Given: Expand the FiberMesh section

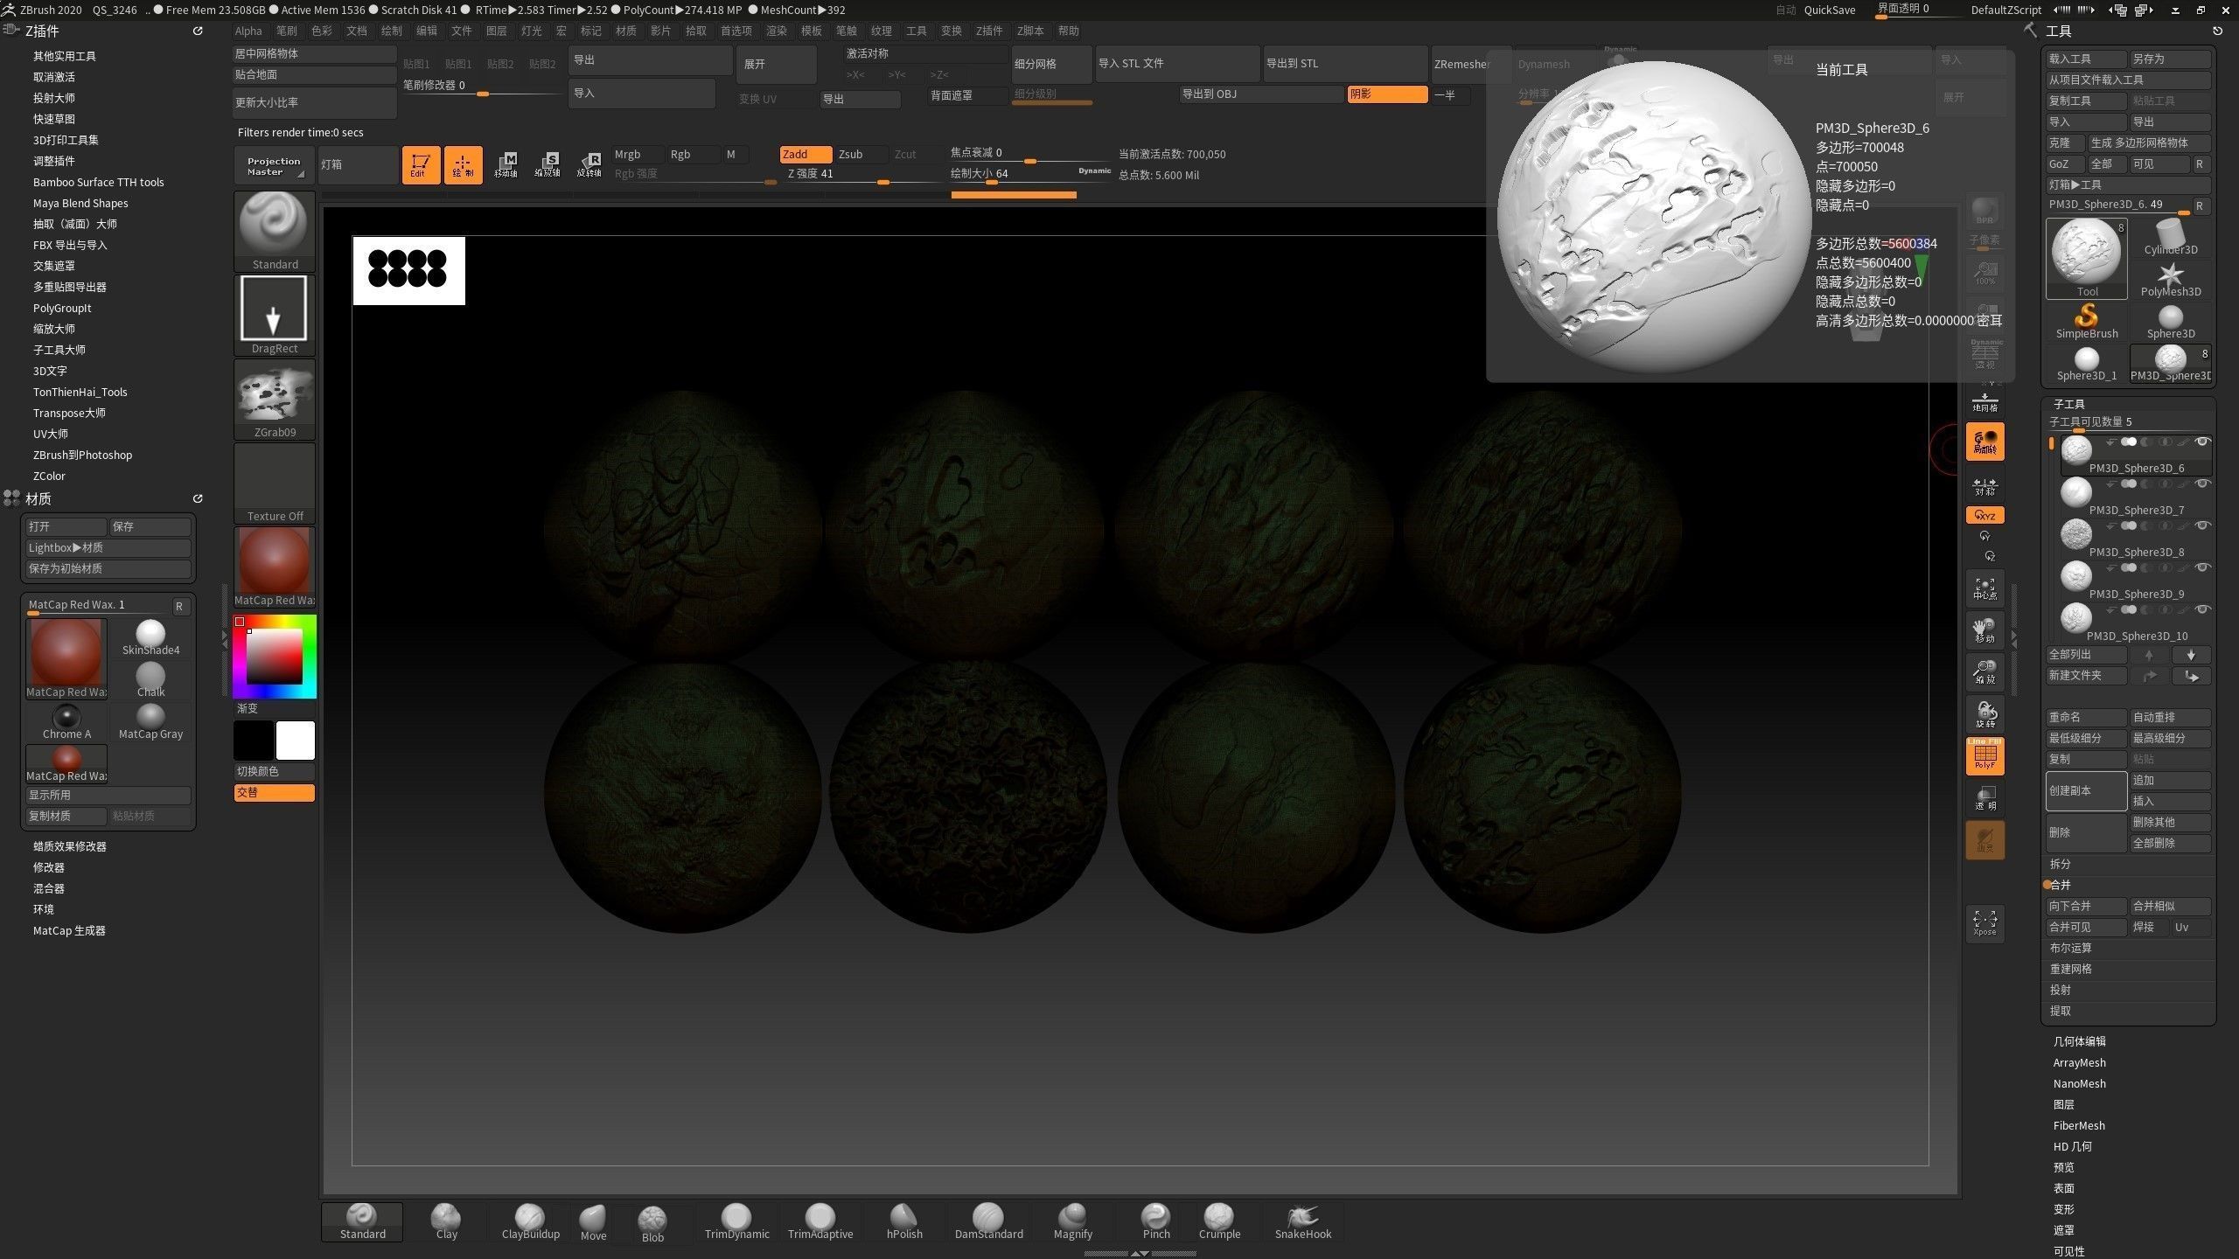Looking at the screenshot, I should tap(2079, 1125).
